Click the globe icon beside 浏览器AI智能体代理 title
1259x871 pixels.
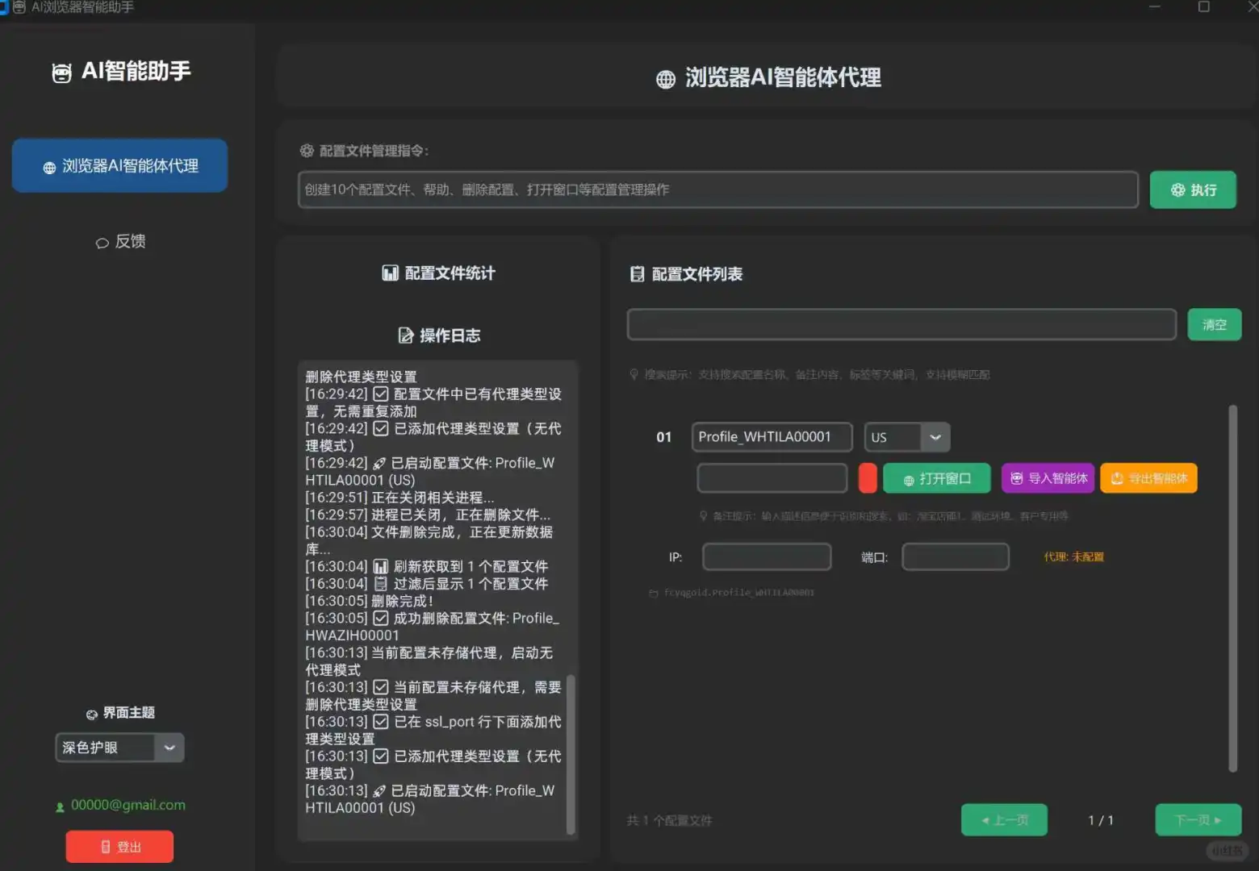[664, 78]
